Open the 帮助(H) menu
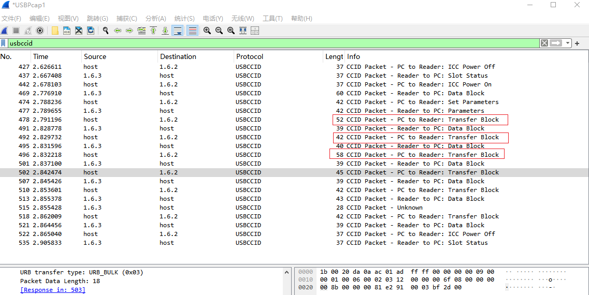The height and width of the screenshot is (295, 589). click(x=301, y=19)
